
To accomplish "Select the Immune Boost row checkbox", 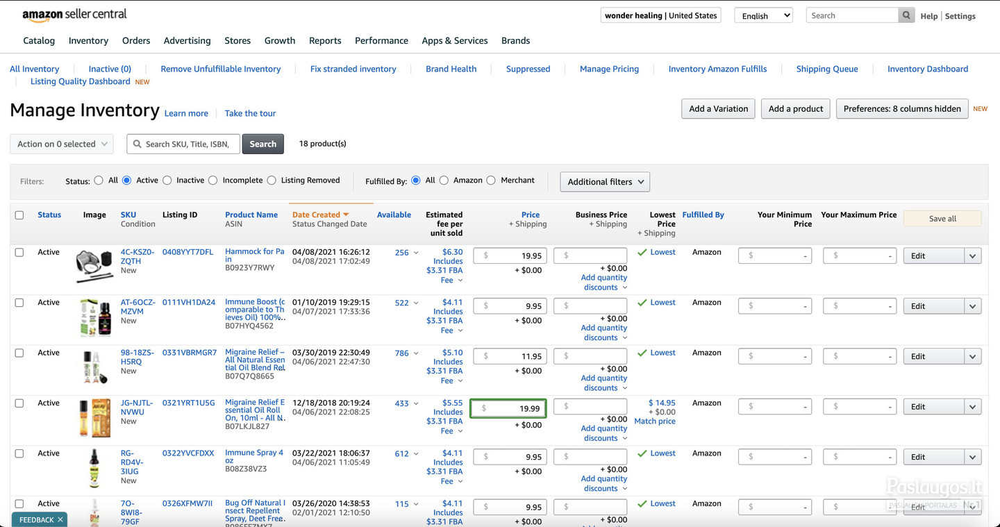I will pyautogui.click(x=19, y=303).
